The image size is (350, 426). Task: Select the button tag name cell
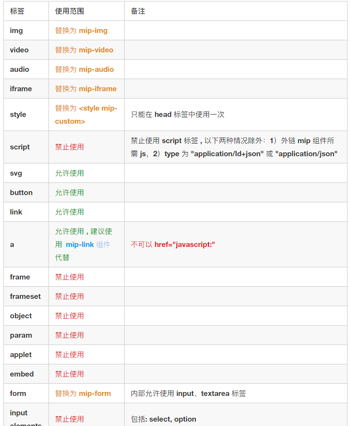point(21,193)
